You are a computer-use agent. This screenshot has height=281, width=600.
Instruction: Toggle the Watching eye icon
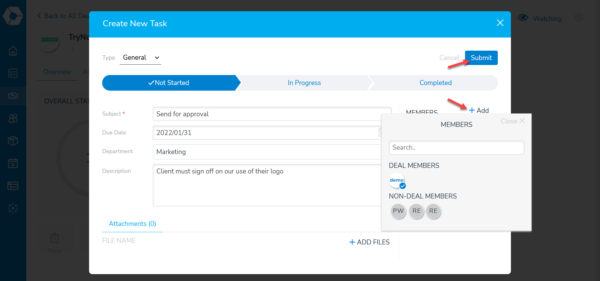523,18
